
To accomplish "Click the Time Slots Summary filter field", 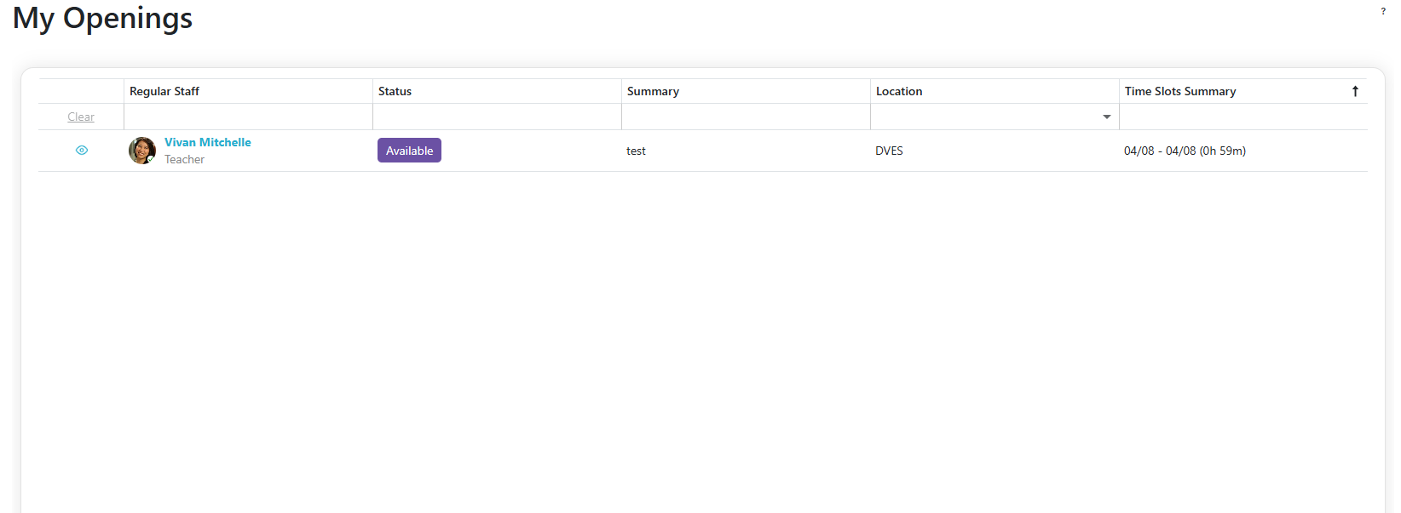I will point(1242,117).
